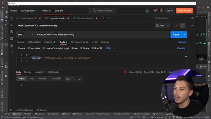Viewport: 211px width, 119px height.
Task: Click the Beautify link
Action: 181,48
